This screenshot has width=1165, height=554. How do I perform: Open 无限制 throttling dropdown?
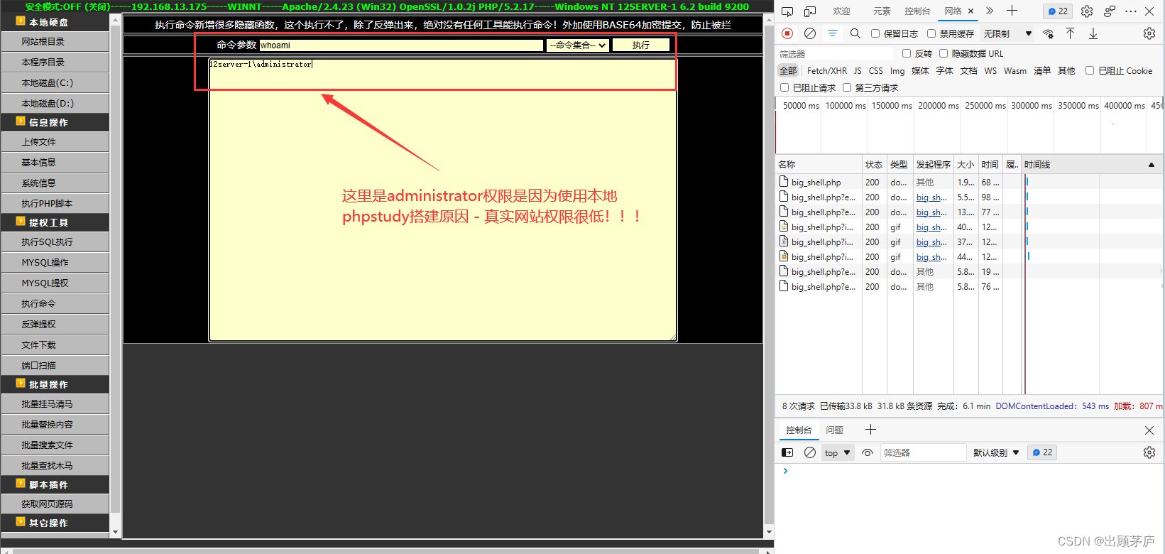[x=1007, y=33]
